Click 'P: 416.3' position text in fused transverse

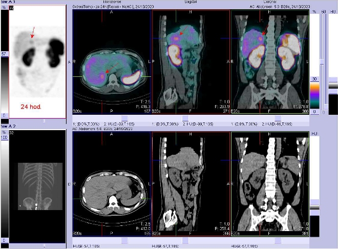coord(143,107)
